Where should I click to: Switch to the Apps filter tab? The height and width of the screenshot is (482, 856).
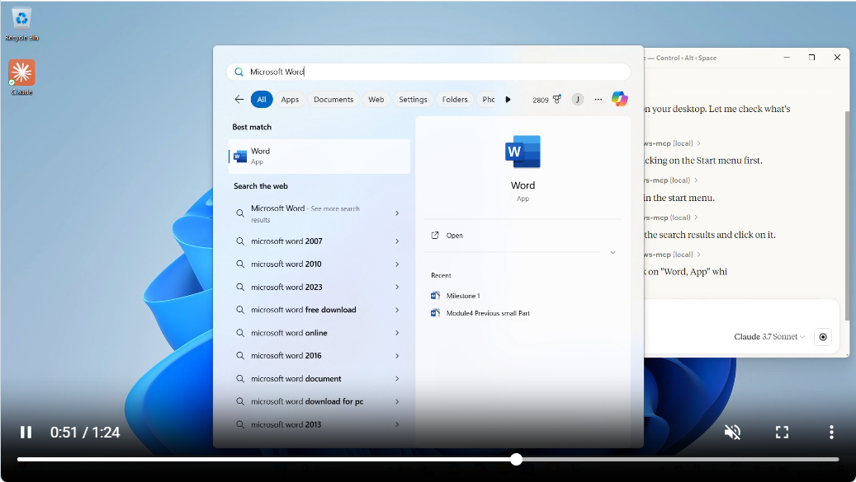290,99
